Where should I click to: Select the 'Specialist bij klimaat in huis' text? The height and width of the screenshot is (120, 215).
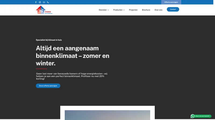click(x=49, y=40)
